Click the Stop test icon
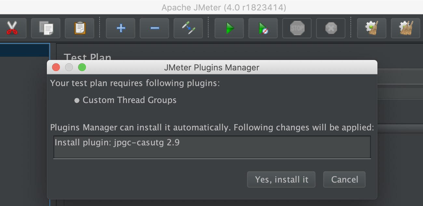Viewport: 423px width, 206px height. point(297,28)
